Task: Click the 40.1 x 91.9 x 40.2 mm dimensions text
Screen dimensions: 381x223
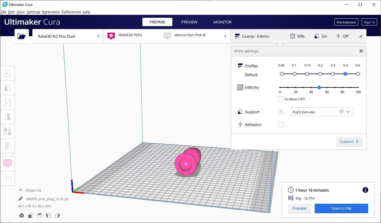Action: tap(34, 206)
